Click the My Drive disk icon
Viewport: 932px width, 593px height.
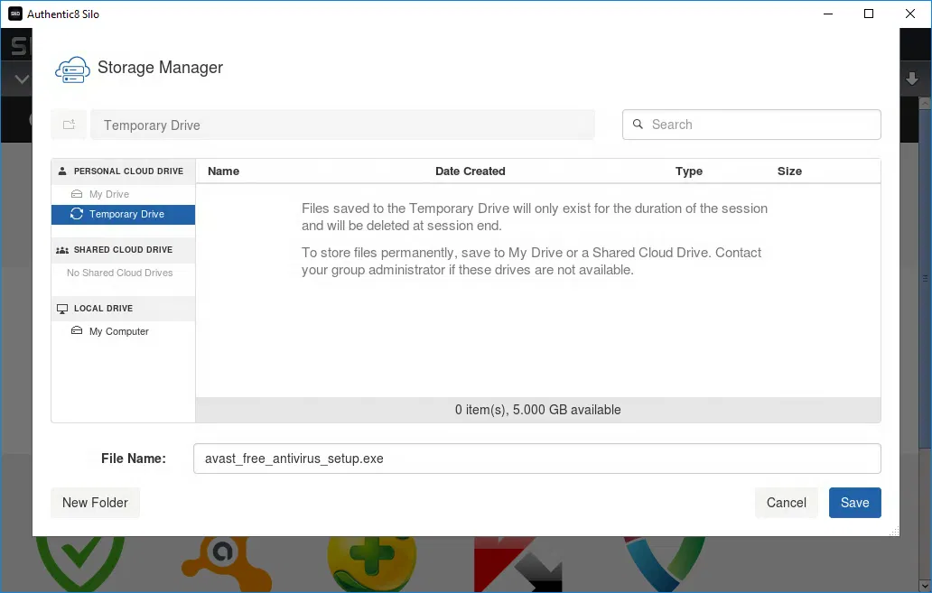pos(77,194)
